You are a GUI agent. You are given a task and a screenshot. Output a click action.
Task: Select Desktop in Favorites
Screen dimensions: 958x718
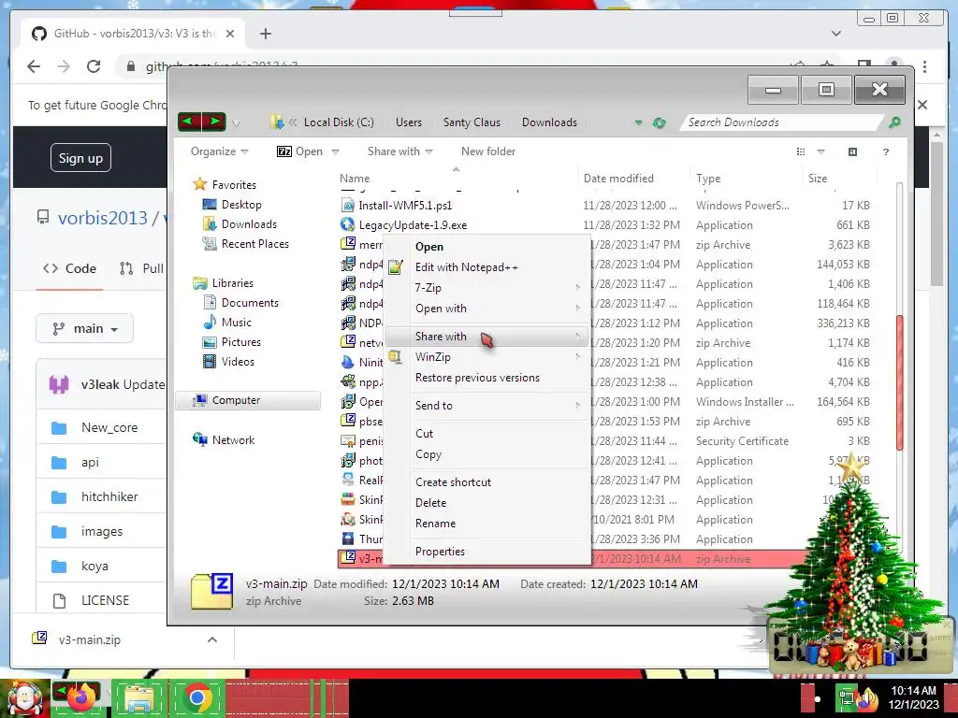point(241,205)
